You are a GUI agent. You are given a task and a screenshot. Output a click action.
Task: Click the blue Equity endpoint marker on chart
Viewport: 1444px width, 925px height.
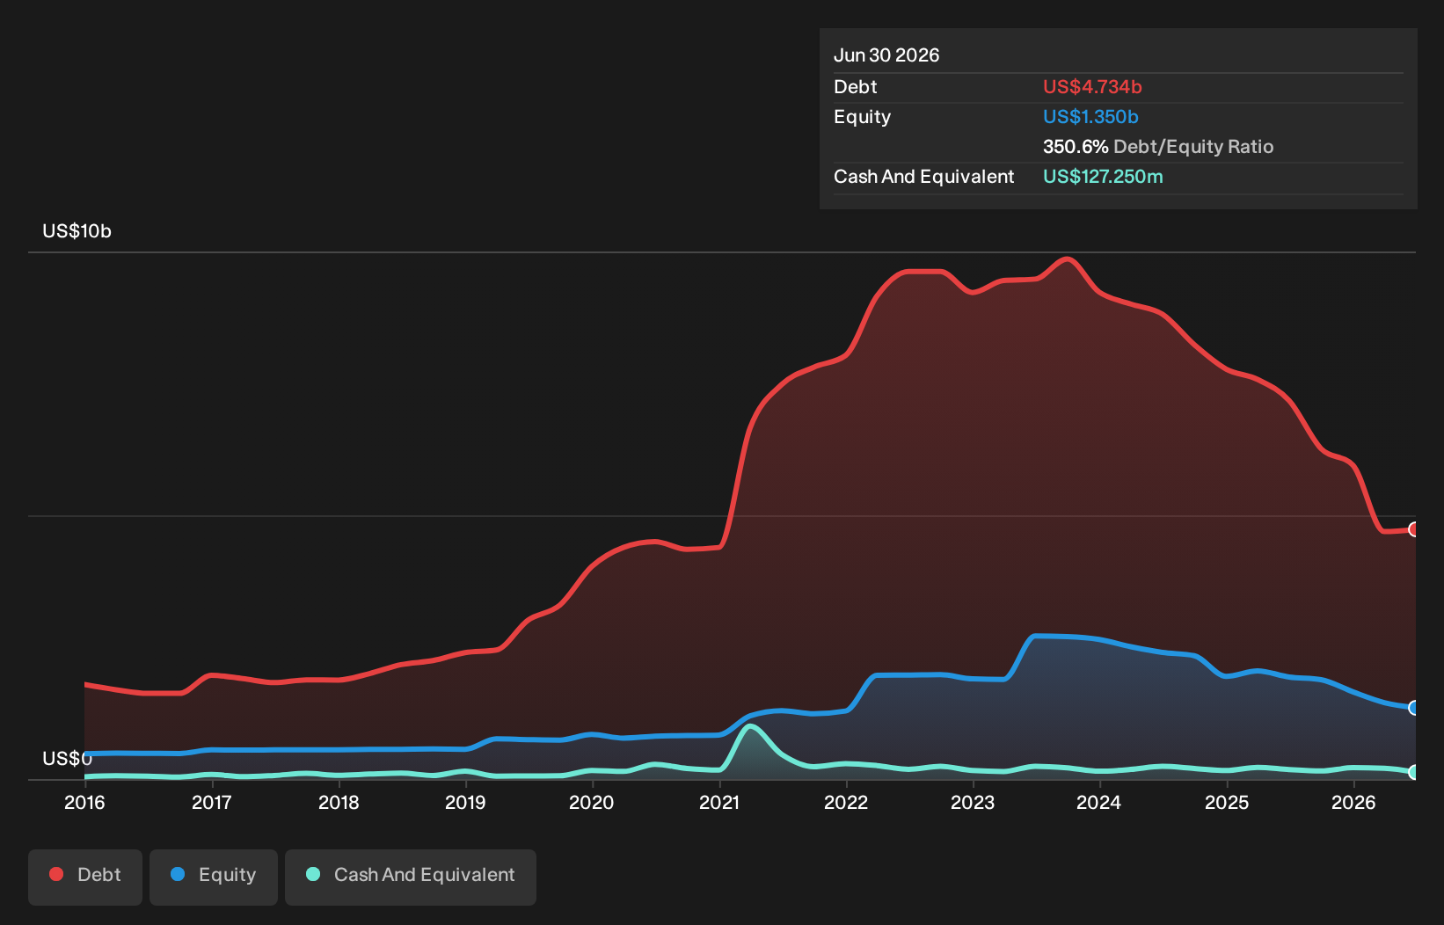(1414, 708)
